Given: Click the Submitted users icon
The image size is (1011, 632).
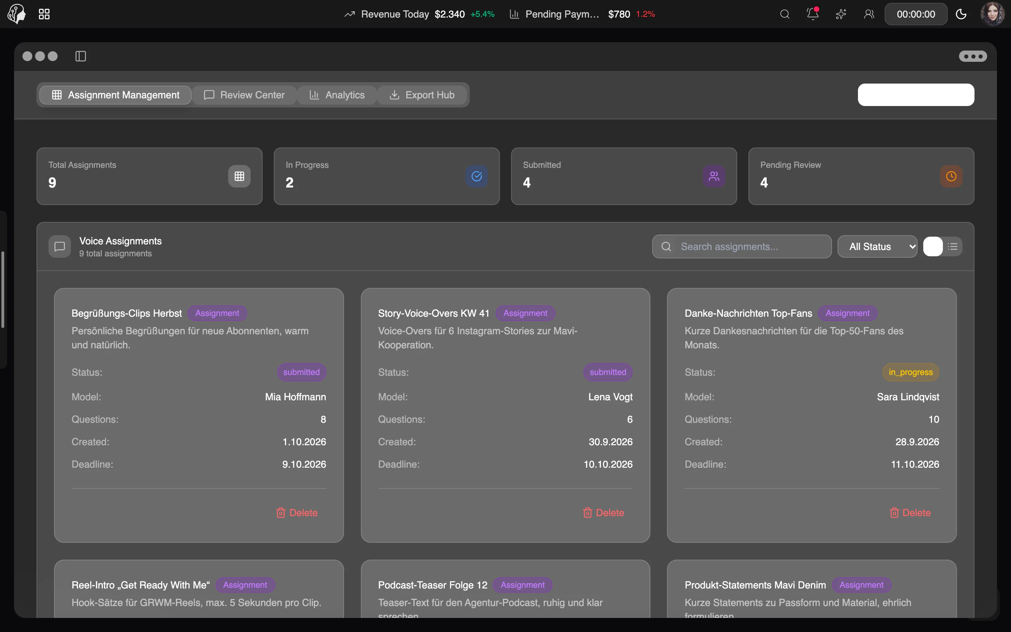Looking at the screenshot, I should point(714,176).
